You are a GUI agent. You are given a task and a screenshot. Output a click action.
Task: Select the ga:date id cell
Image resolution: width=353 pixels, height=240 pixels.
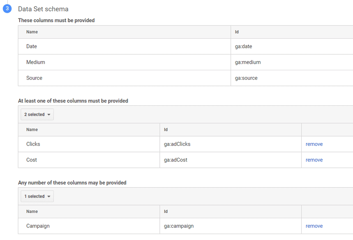(243, 46)
